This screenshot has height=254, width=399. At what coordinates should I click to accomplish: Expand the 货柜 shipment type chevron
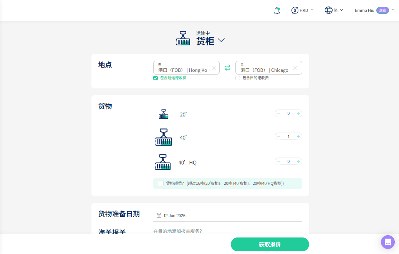click(221, 40)
